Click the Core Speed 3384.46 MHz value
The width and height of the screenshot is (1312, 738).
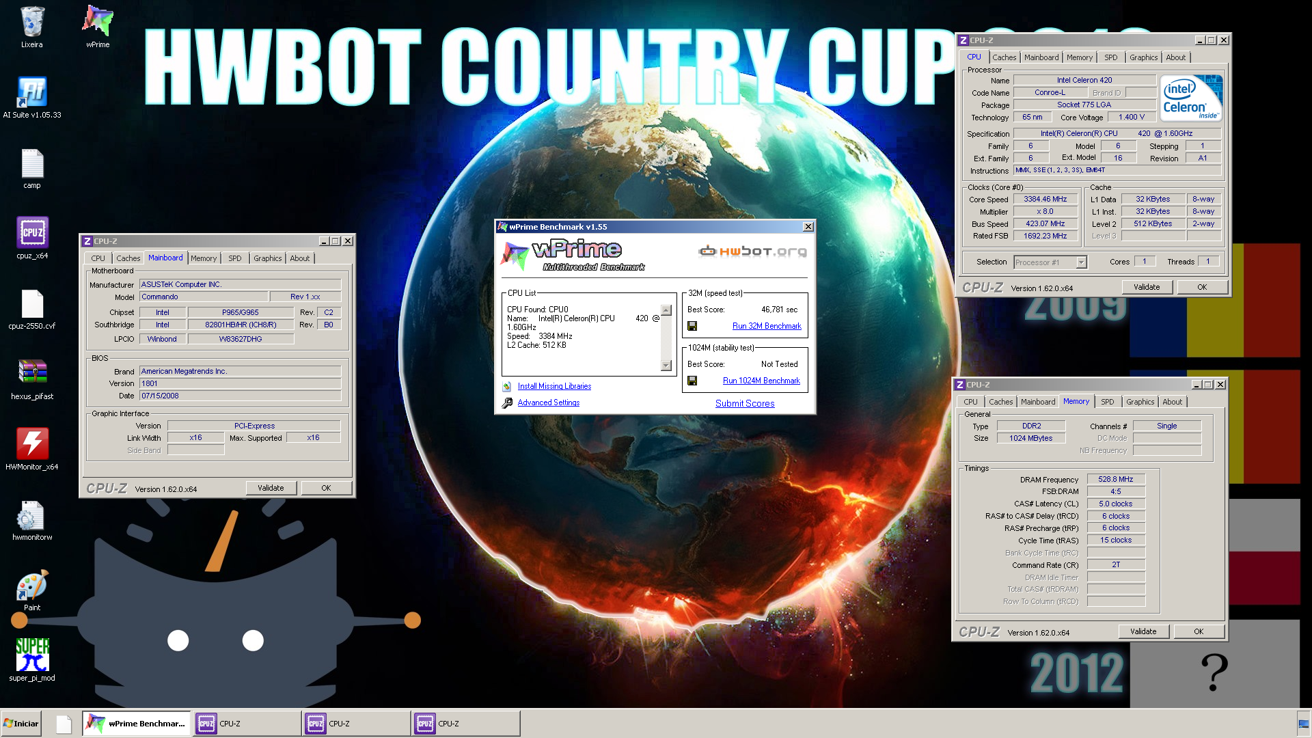(1045, 200)
